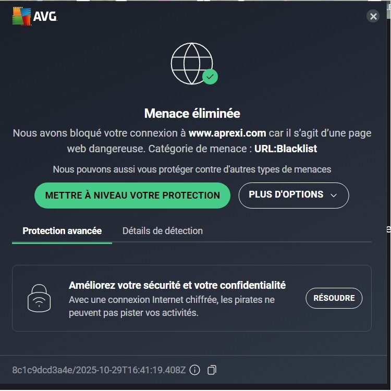Open the info icon beside detection ID
The image size is (391, 391).
(195, 370)
